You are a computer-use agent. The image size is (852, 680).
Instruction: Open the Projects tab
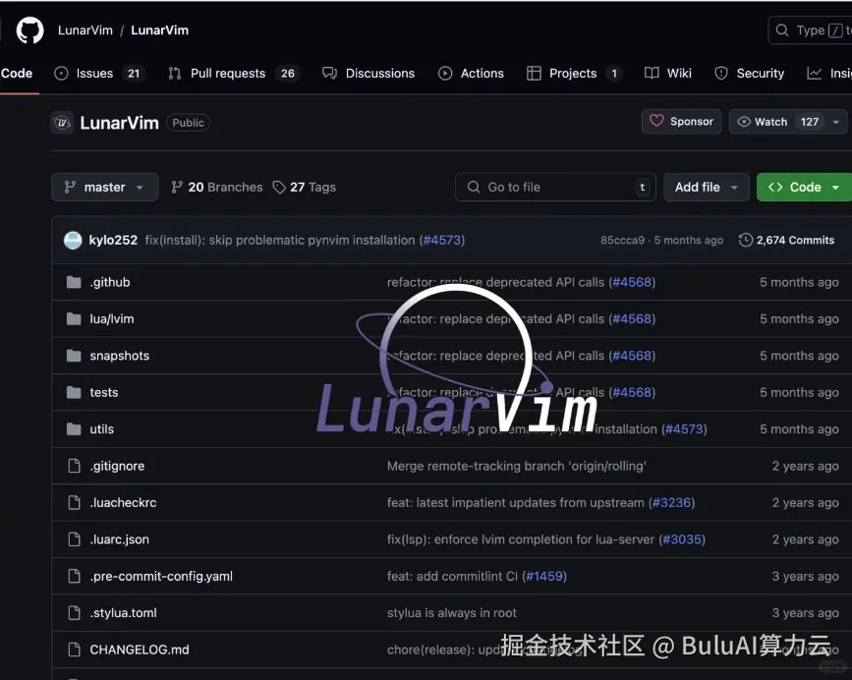pyautogui.click(x=574, y=74)
